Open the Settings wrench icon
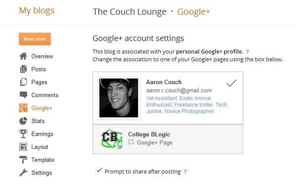296x189 pixels. [x=23, y=172]
